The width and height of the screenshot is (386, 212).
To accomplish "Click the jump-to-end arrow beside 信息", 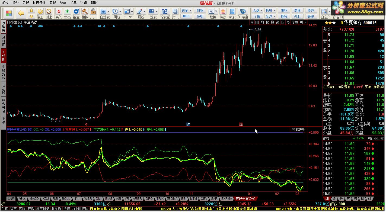I will click(x=301, y=22).
